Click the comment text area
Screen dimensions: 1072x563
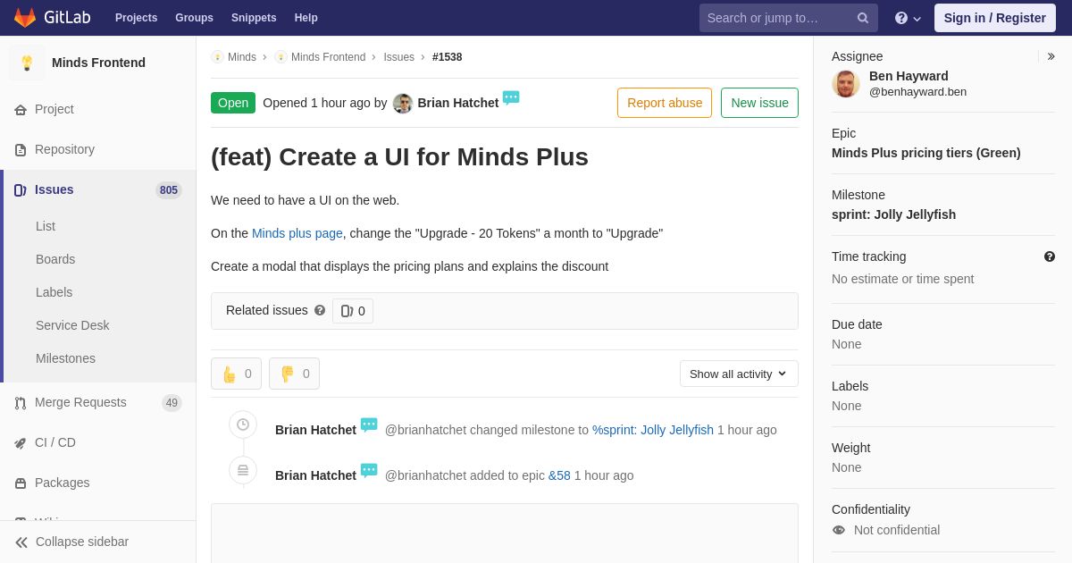[x=505, y=533]
